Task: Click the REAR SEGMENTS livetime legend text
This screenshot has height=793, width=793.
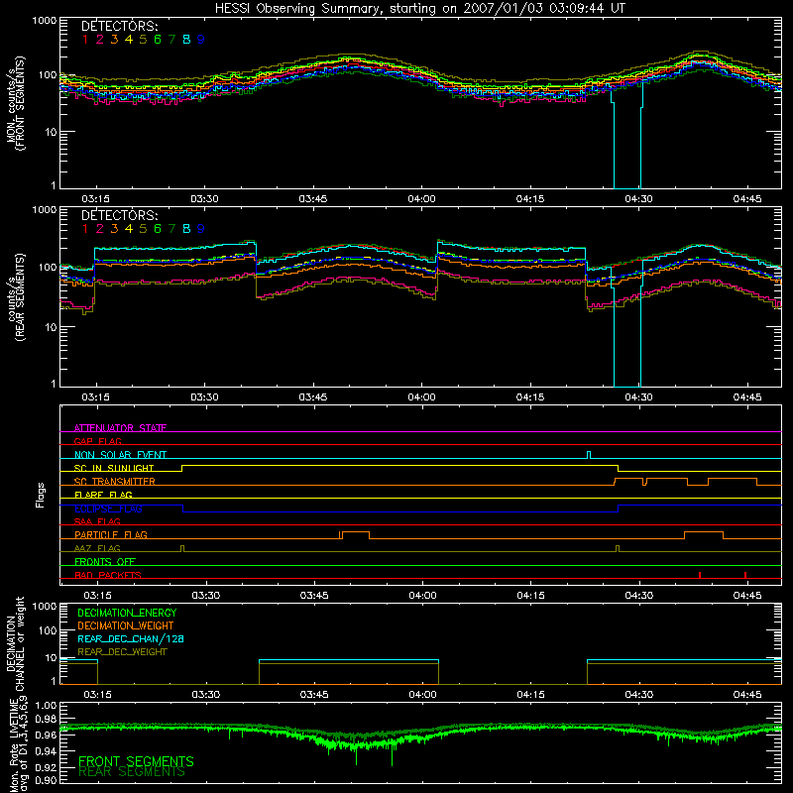Action: pyautogui.click(x=132, y=772)
